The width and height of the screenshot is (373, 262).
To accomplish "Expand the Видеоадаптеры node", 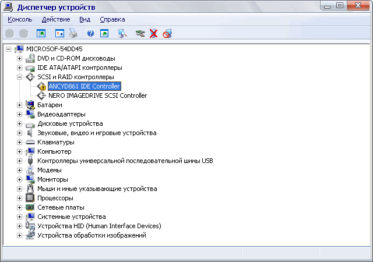I will 19,114.
